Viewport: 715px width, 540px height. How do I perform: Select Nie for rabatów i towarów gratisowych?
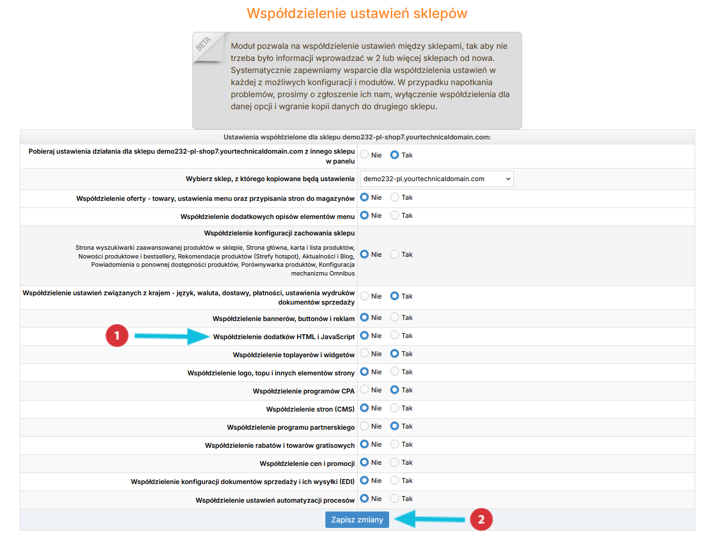point(364,444)
